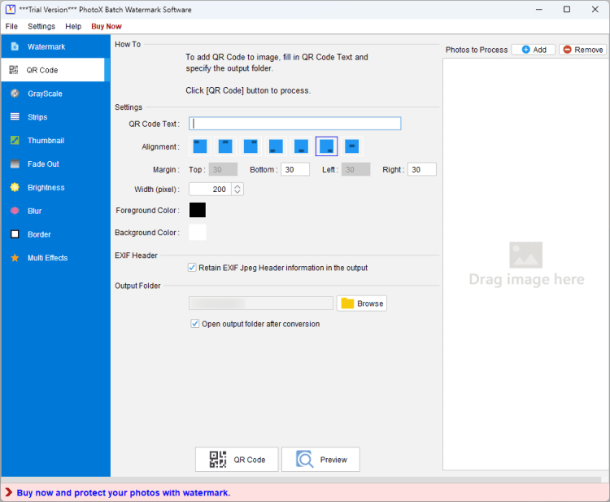610x502 pixels.
Task: Select Fade Out effect in sidebar
Action: point(55,164)
